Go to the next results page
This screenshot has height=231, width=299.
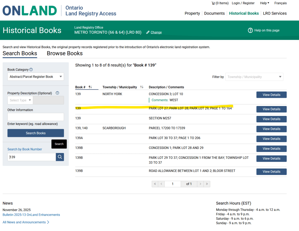point(200,184)
